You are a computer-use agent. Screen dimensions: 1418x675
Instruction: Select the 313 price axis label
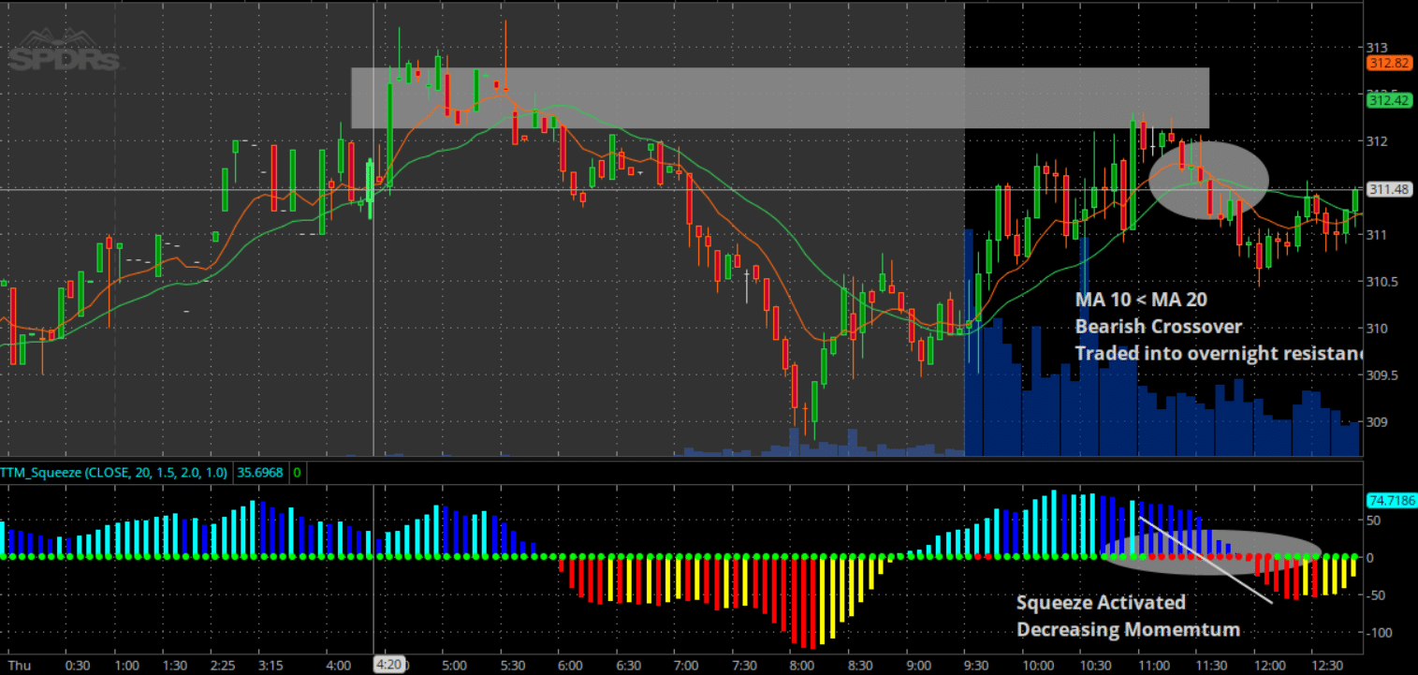click(x=1376, y=47)
